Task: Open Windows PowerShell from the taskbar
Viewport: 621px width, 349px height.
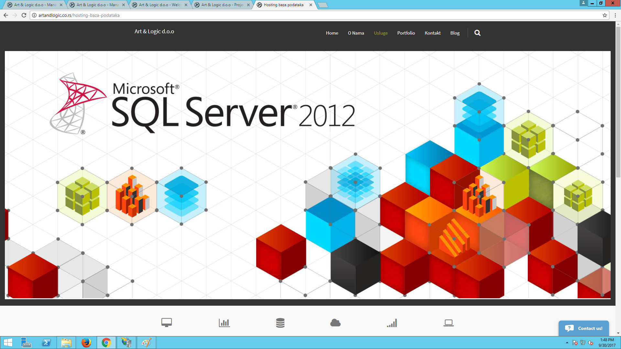Action: (46, 343)
